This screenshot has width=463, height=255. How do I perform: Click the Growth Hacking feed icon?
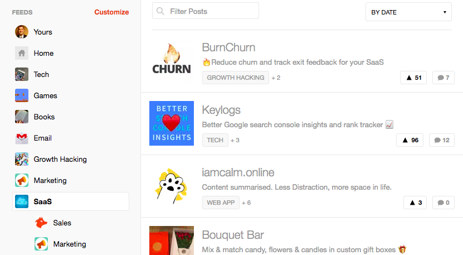pos(22,159)
